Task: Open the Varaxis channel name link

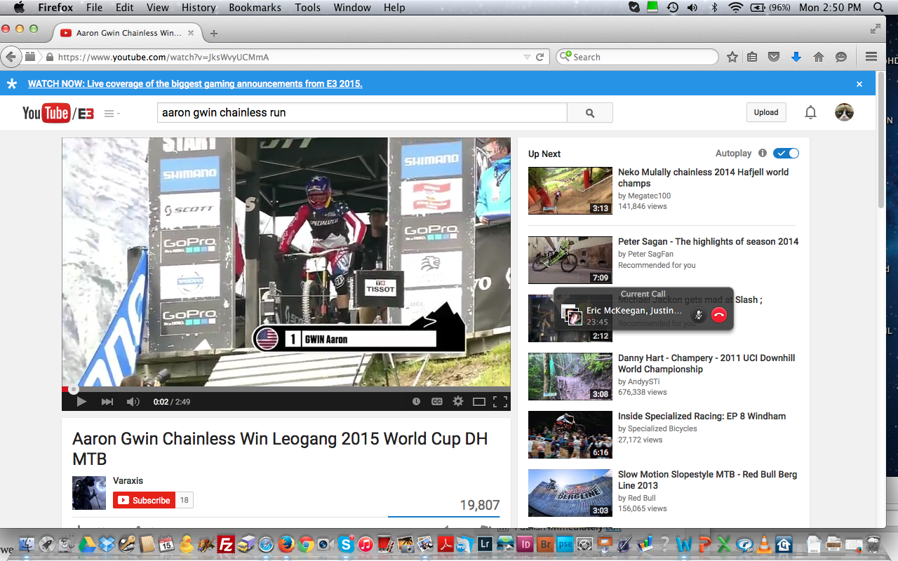Action: (x=128, y=480)
